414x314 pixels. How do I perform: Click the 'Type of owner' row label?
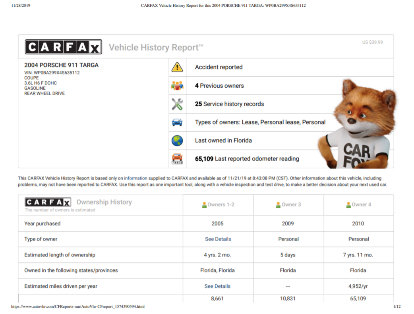pos(41,239)
